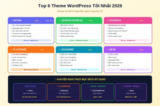This screenshot has width=160, height=106.
Task: Click '200+ demo sites' line
Action: point(65,63)
